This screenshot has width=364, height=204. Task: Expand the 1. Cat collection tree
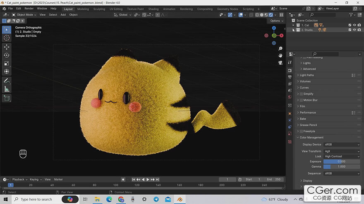(293, 25)
